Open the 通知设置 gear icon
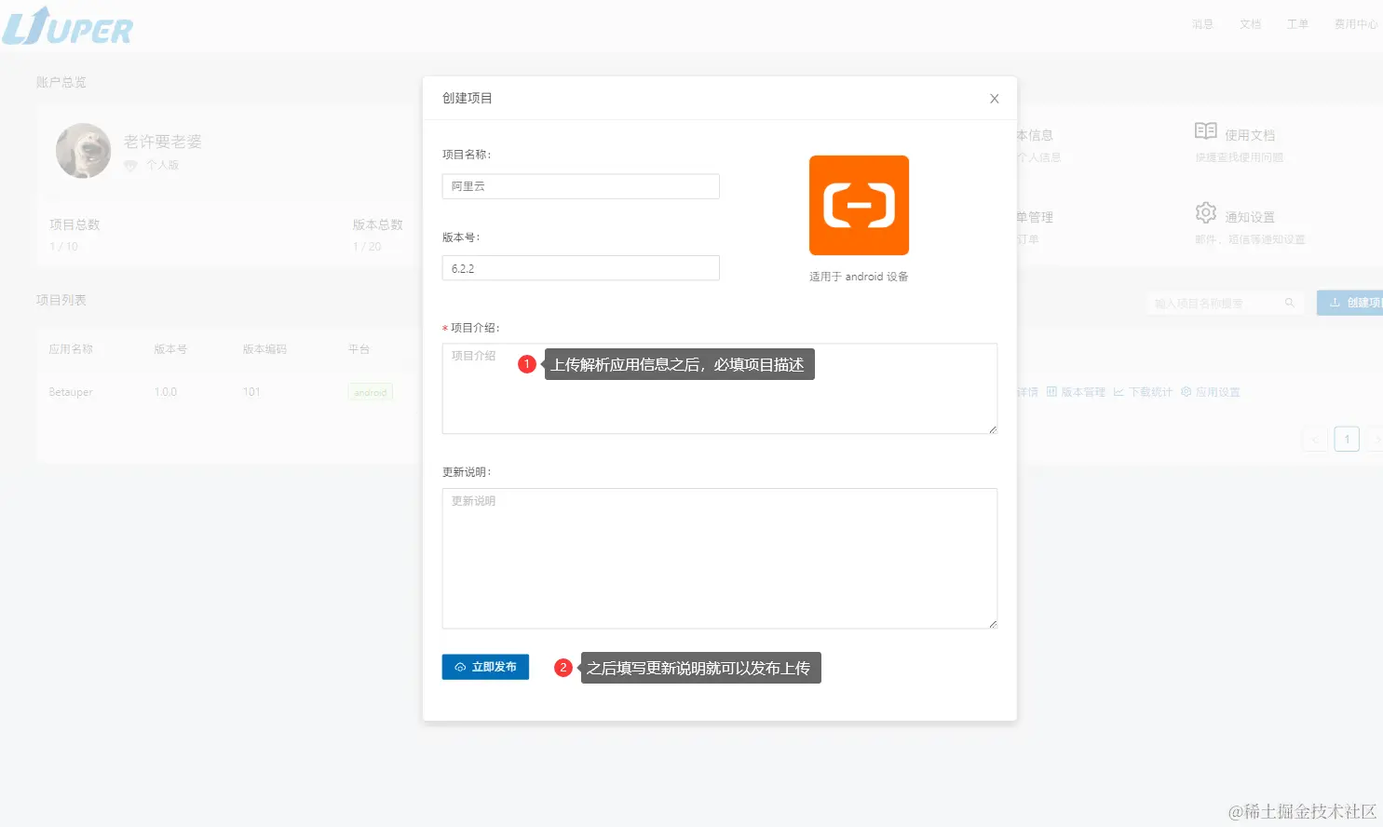Screen dimensions: 1383x827 coord(1205,213)
